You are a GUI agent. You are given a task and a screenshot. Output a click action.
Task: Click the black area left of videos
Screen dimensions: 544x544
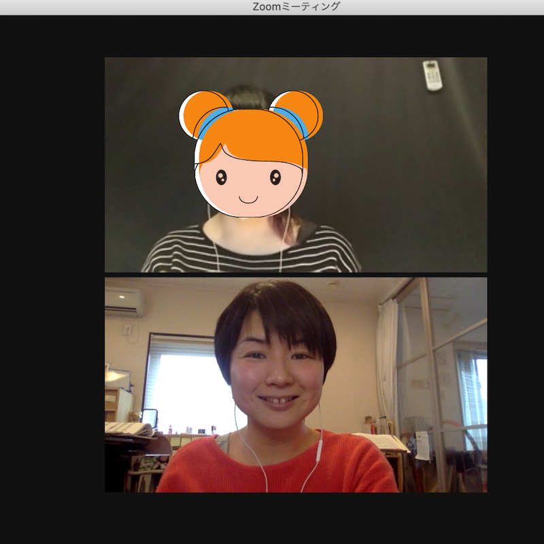[x=51, y=272]
